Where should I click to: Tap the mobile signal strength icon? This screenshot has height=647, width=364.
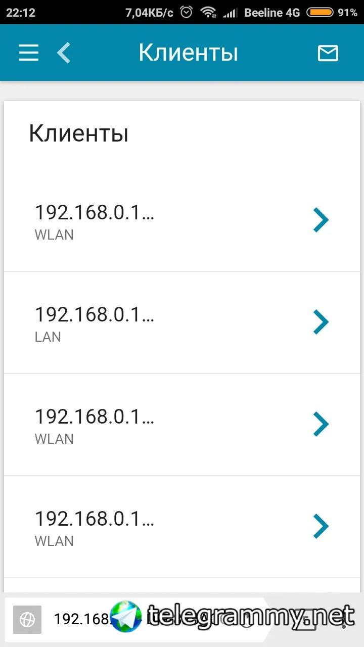point(231,12)
